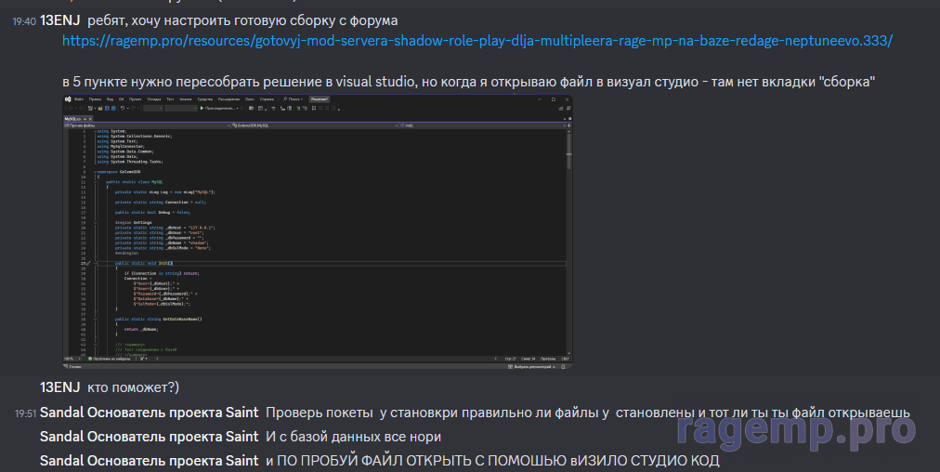The height and width of the screenshot is (472, 940).
Task: Click the Undo arrow in Visual Studio toolbar
Action: click(x=124, y=108)
